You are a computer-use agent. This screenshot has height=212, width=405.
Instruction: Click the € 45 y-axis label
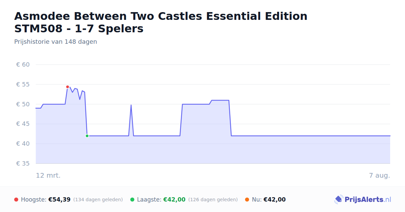(23, 124)
